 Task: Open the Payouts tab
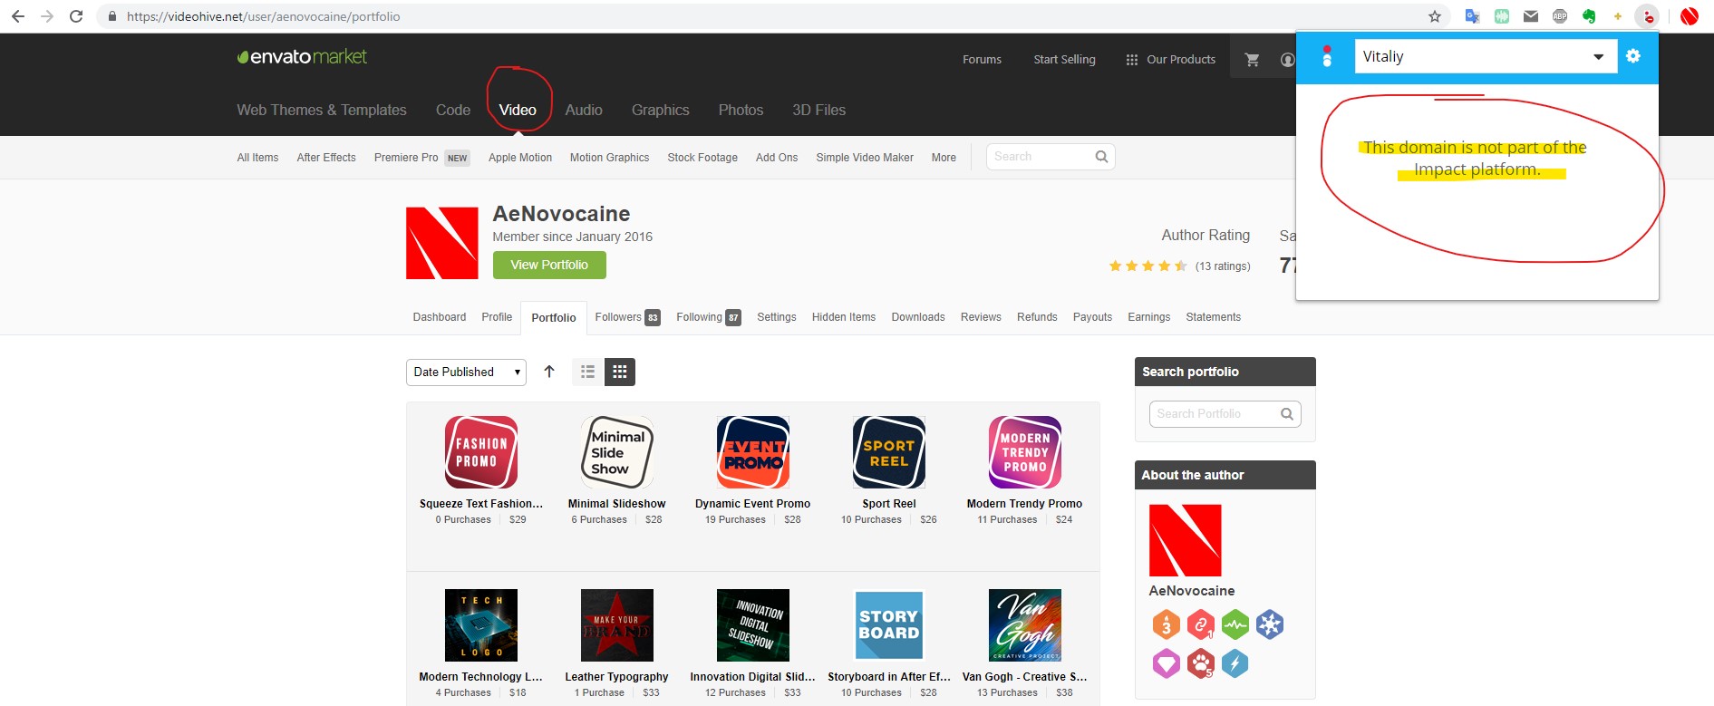[1092, 317]
